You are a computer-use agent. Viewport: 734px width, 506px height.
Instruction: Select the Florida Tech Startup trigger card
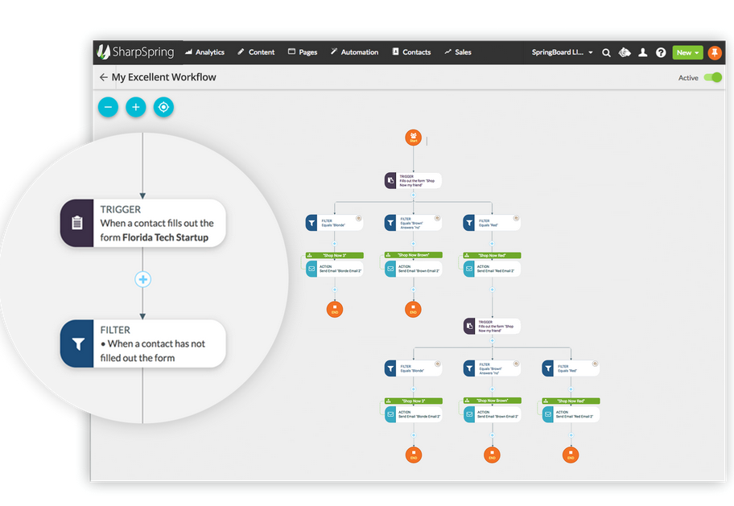point(143,224)
